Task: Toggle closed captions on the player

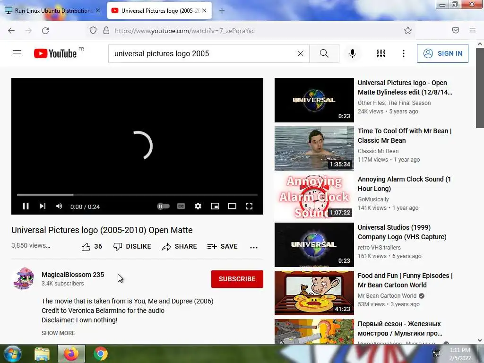Action: pyautogui.click(x=181, y=206)
